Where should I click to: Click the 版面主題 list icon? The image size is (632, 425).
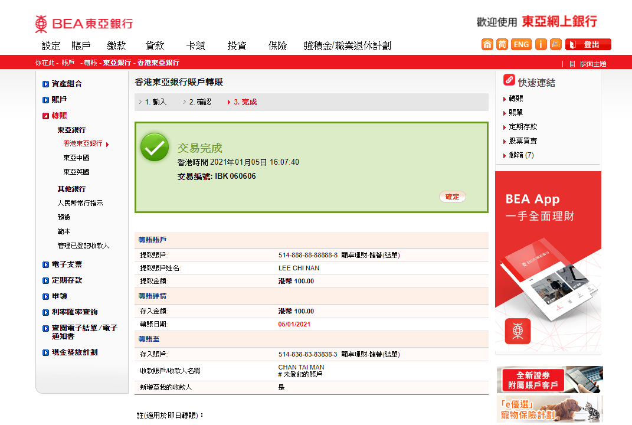point(572,64)
